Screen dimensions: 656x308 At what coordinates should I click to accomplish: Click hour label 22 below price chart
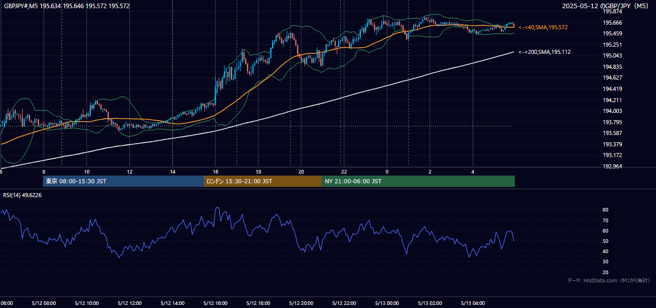pos(344,172)
